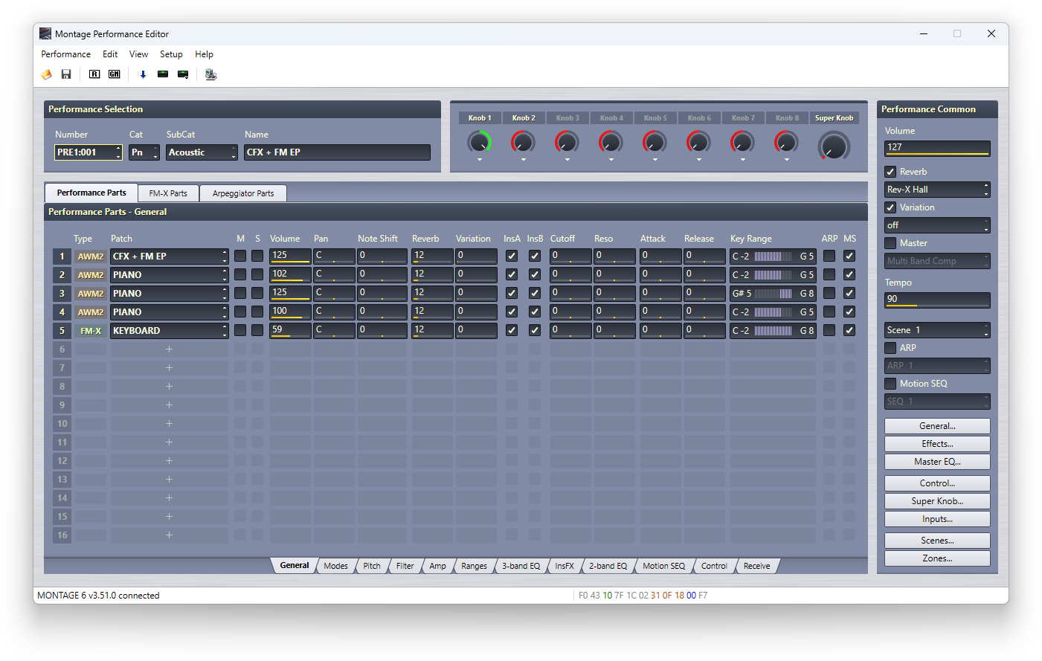Mute part 1 CFX + FM EP
Image resolution: width=1042 pixels, height=661 pixels.
[x=240, y=256]
